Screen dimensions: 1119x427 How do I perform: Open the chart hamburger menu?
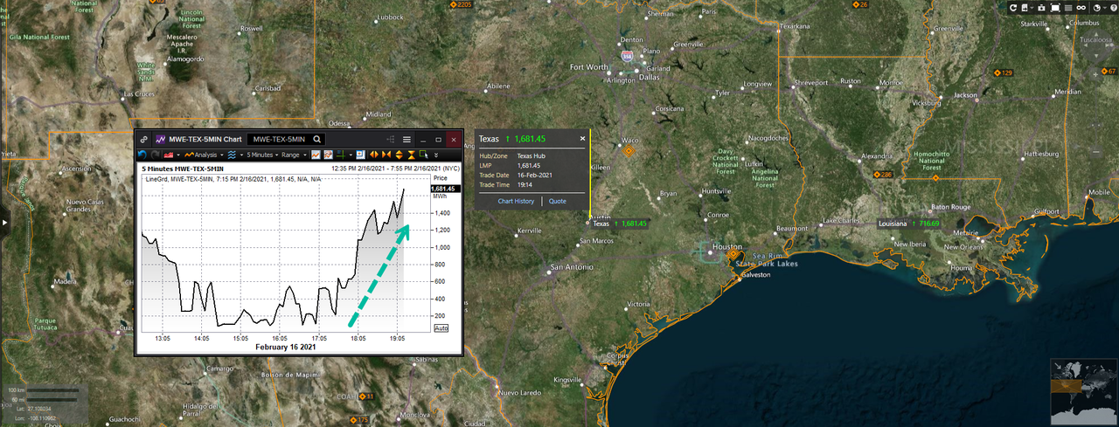click(x=407, y=139)
